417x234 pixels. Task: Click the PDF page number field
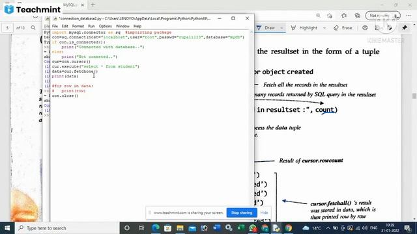[7, 27]
